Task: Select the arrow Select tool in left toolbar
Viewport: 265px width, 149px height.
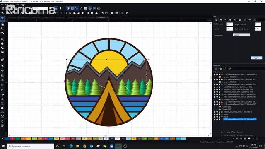Action: coord(2,18)
